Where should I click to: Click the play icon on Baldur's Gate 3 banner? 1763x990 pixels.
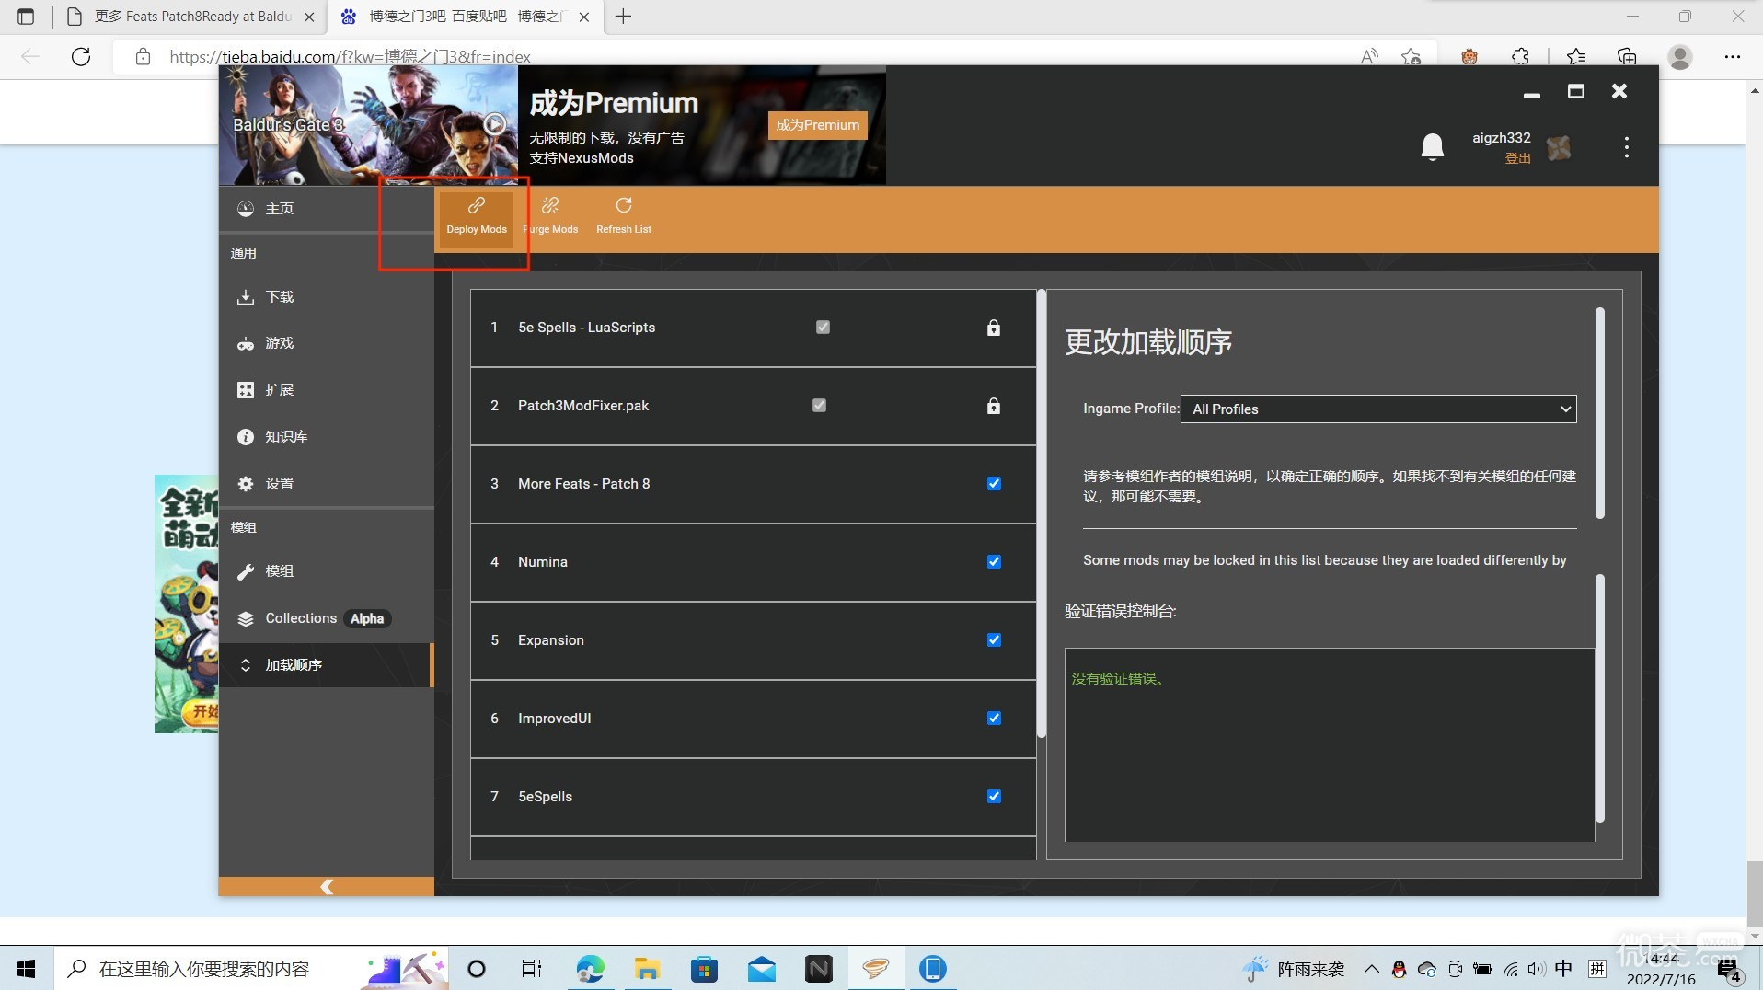(494, 124)
